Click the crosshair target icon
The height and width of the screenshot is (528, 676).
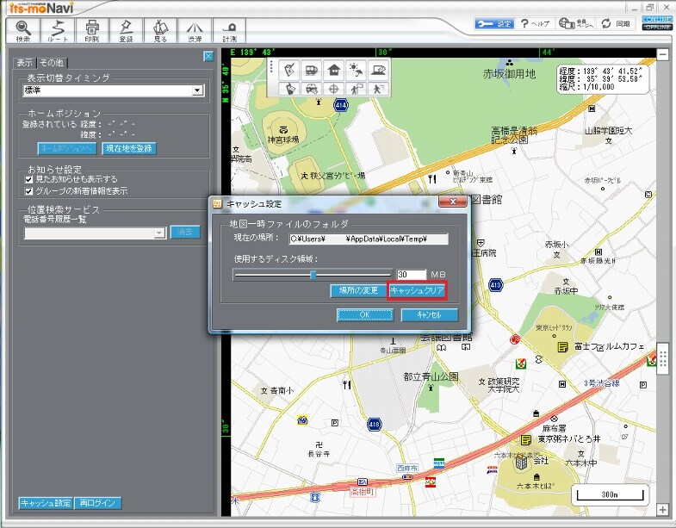[x=333, y=89]
